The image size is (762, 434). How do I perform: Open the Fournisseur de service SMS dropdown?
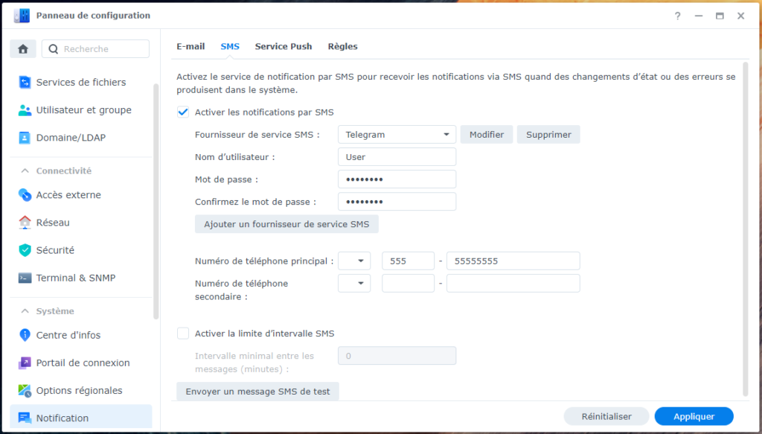coord(396,135)
